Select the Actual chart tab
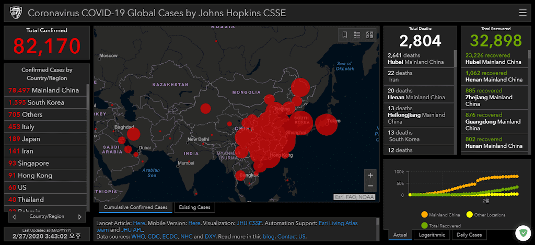Screen dimensions: 535x245 coord(400,235)
